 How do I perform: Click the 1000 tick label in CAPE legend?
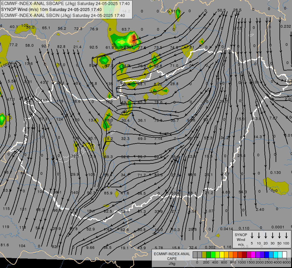tap(242, 262)
